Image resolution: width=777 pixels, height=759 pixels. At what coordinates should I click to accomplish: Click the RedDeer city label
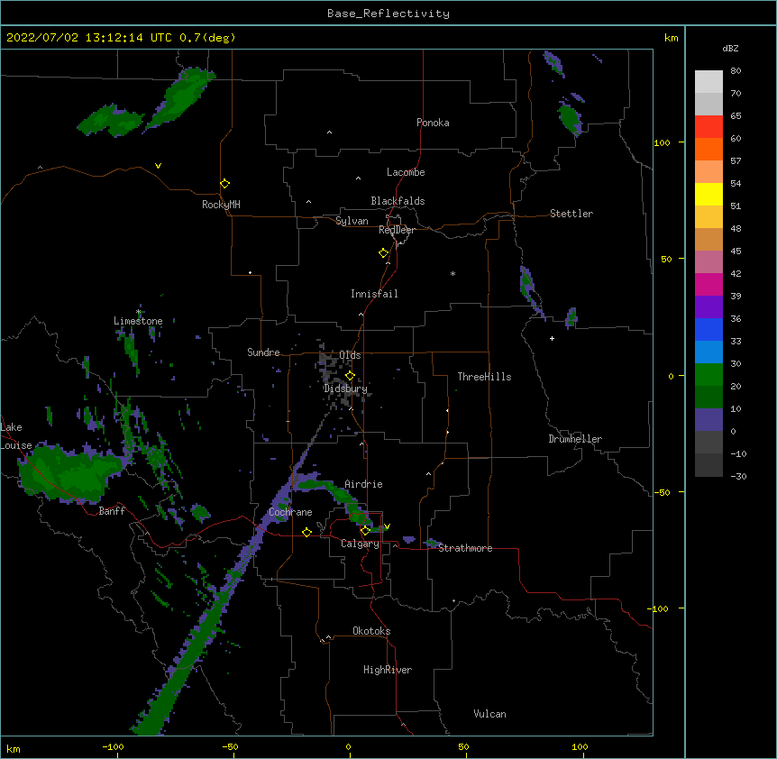(x=397, y=230)
